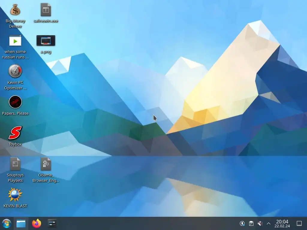Image resolution: width=307 pixels, height=230 pixels.
Task: Click the clock showing 20:04
Action: [x=282, y=223]
